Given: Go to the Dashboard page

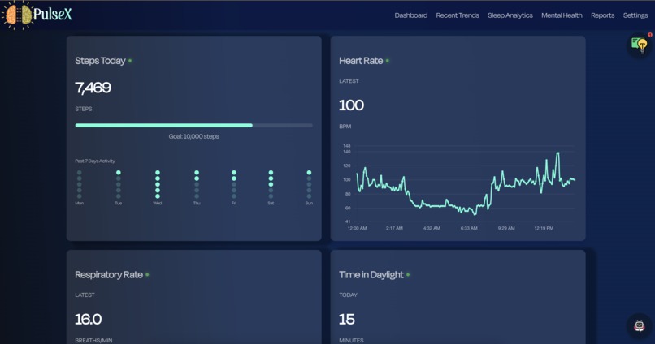Looking at the screenshot, I should 410,15.
